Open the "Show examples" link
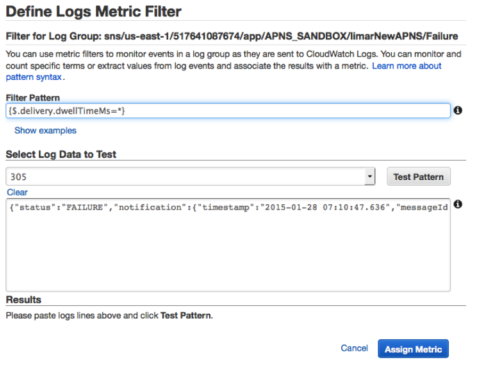Screen dimensions: 478x368 click(x=45, y=130)
